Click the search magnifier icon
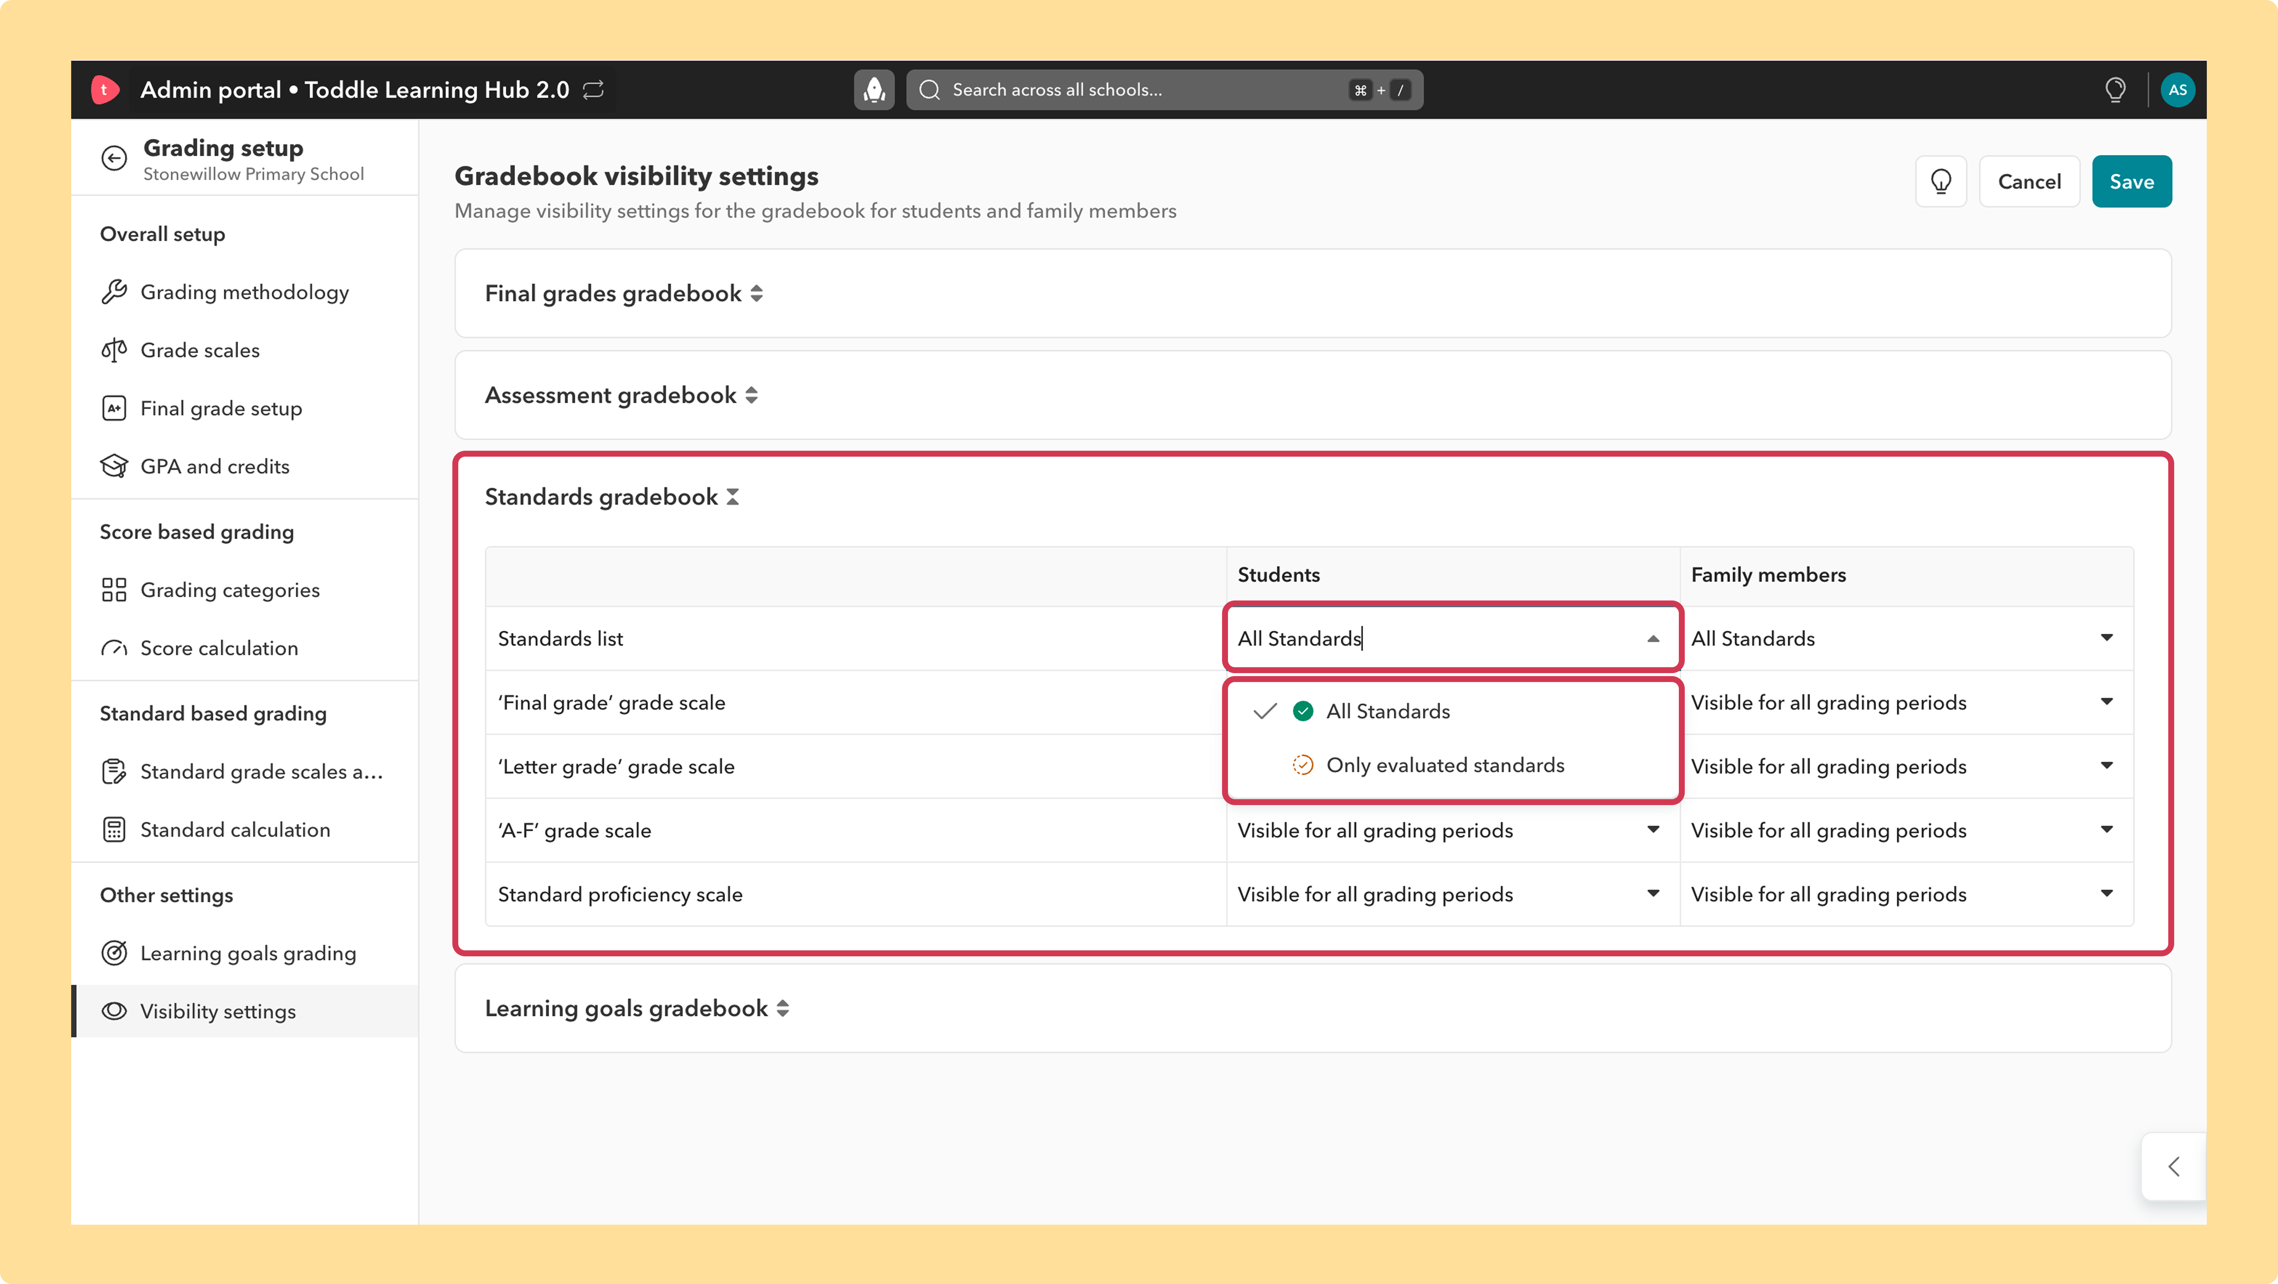 (930, 89)
